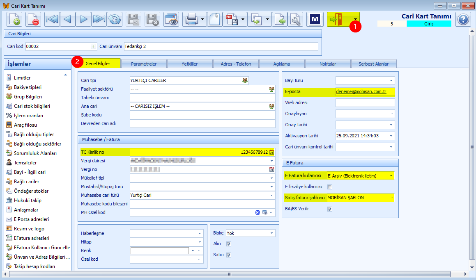Open the help question mark icon
The image size is (476, 280).
pyautogui.click(x=463, y=19)
